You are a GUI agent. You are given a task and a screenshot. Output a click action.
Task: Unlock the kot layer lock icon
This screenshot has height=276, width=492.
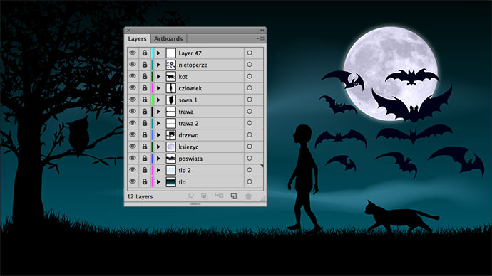pos(145,76)
